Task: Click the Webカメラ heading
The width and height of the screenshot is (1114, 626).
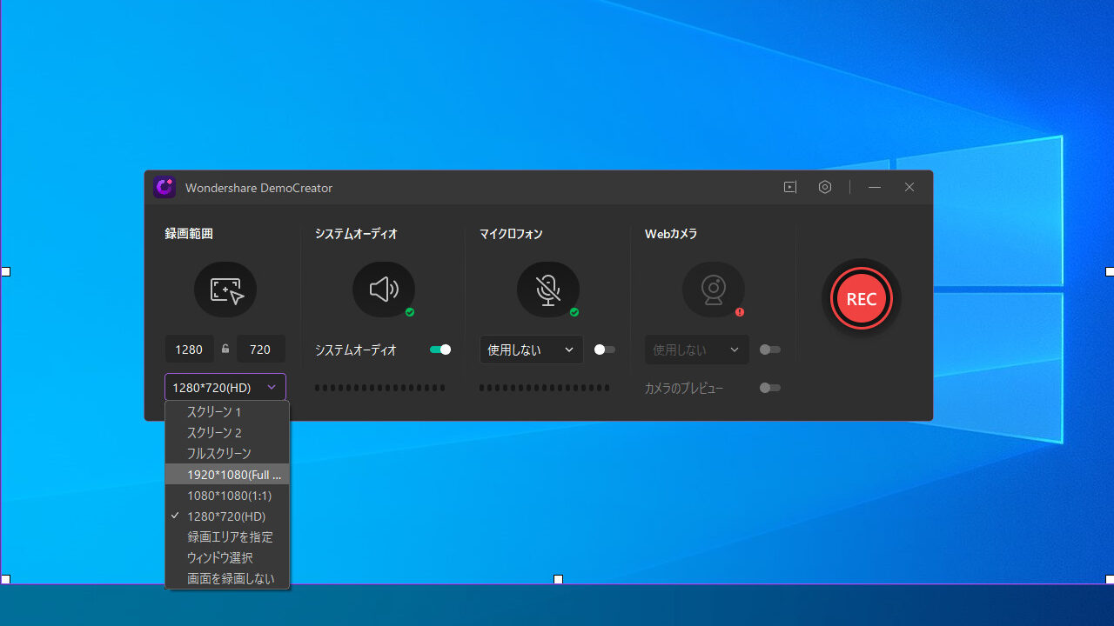Action: tap(671, 233)
